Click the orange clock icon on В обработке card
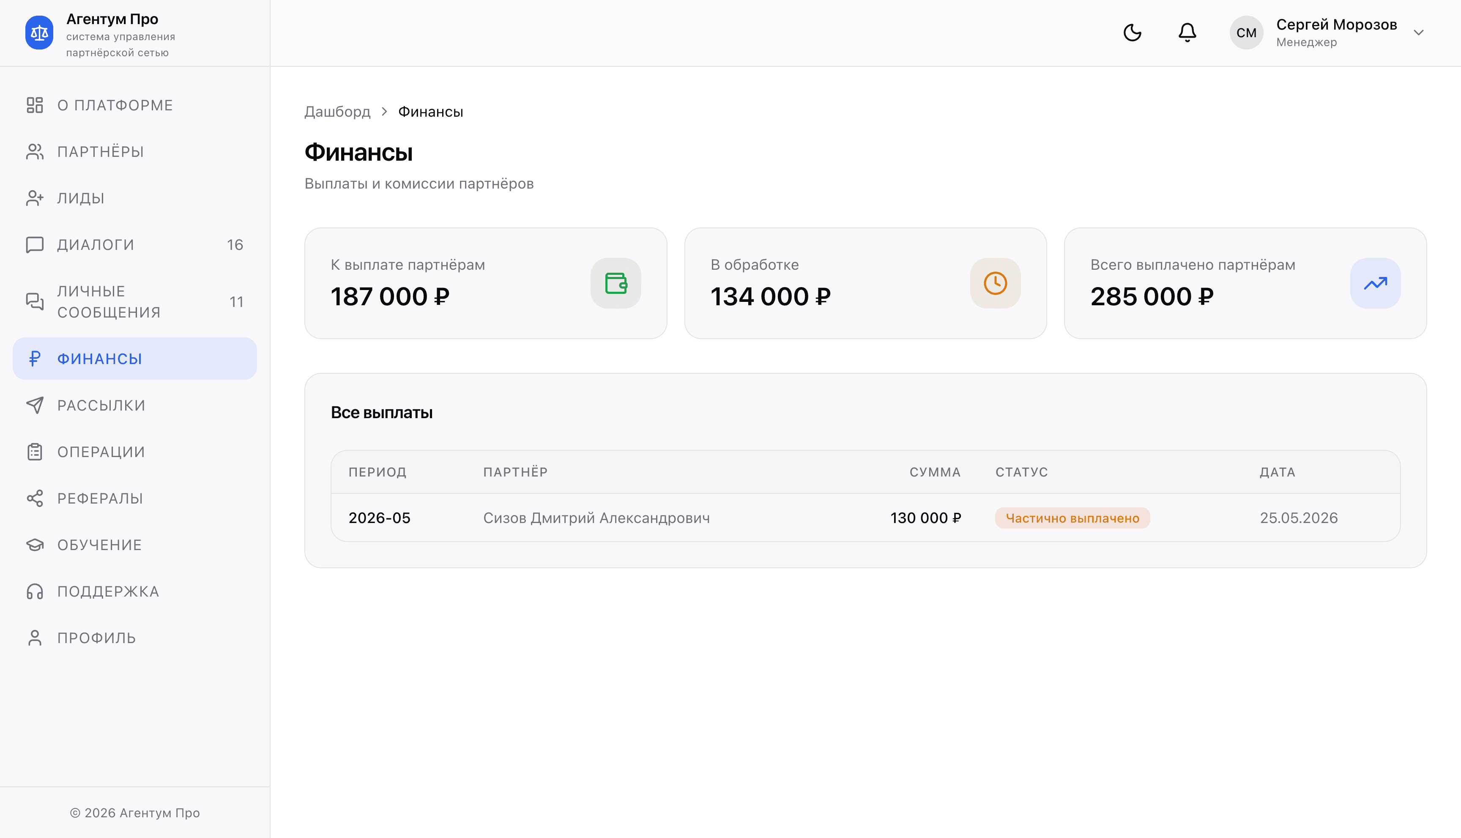Image resolution: width=1461 pixels, height=838 pixels. point(996,283)
